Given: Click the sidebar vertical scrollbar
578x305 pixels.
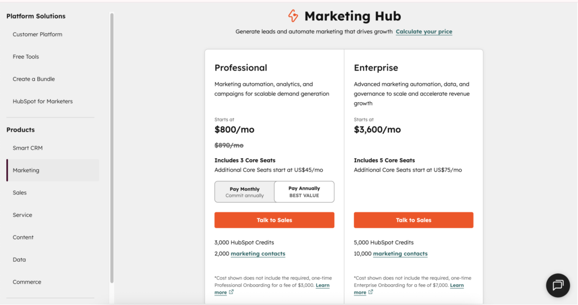Looking at the screenshot, I should click(x=112, y=147).
